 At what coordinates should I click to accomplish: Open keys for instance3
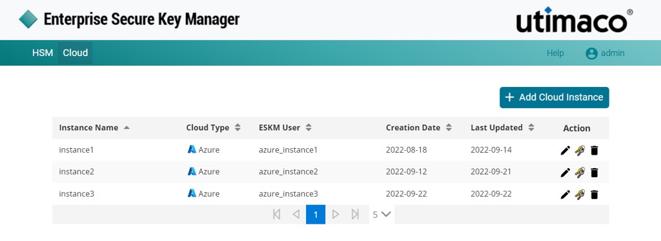click(x=580, y=194)
